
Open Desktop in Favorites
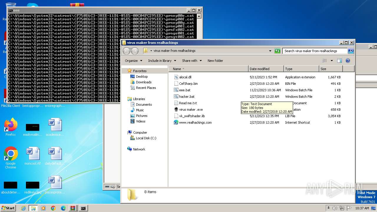pyautogui.click(x=142, y=77)
